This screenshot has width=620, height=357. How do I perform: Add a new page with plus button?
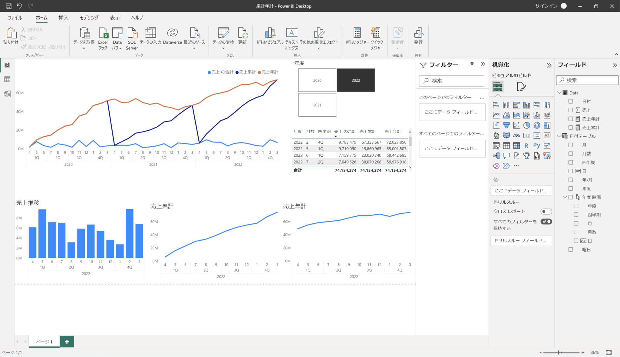click(67, 342)
